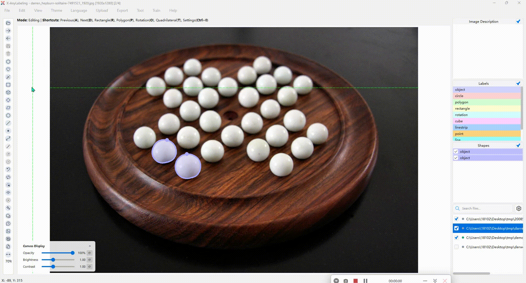The width and height of the screenshot is (526, 283).
Task: Select the polygon (hexagon) drawing tool
Action: [8, 62]
